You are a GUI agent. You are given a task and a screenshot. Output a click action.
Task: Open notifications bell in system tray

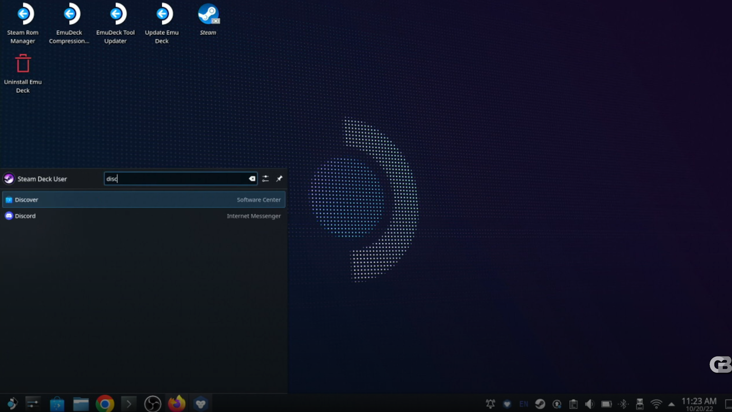click(x=490, y=404)
